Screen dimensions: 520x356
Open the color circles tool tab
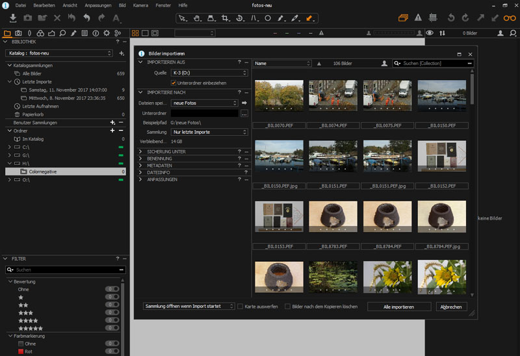(x=40, y=33)
